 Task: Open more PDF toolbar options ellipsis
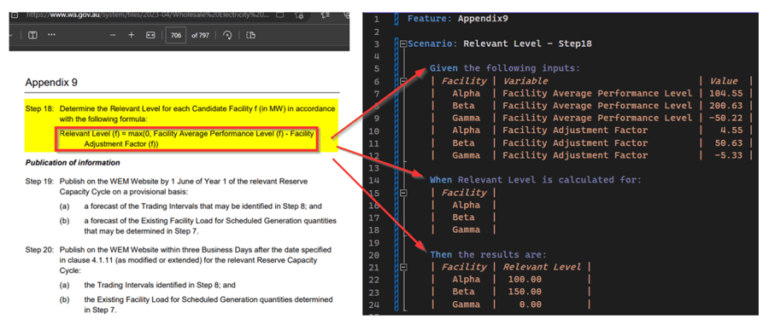point(51,35)
